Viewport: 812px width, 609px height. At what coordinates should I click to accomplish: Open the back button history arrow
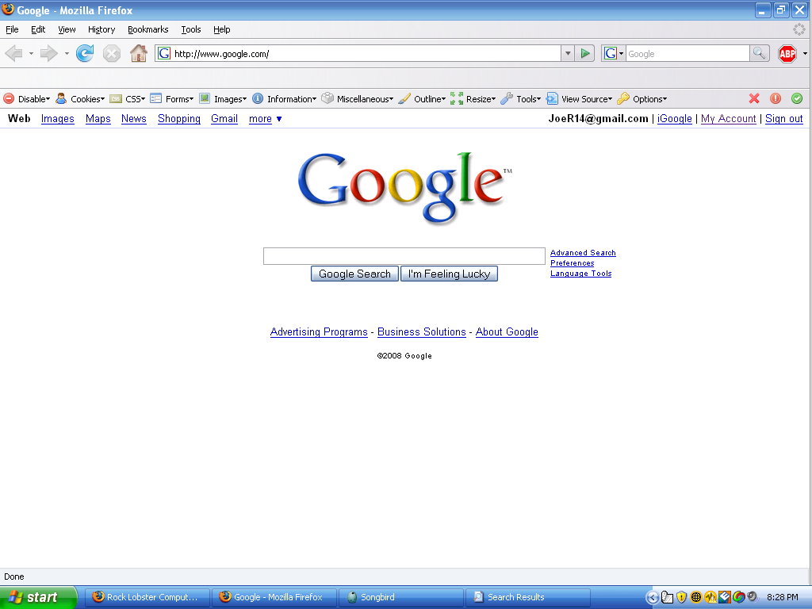(31, 53)
